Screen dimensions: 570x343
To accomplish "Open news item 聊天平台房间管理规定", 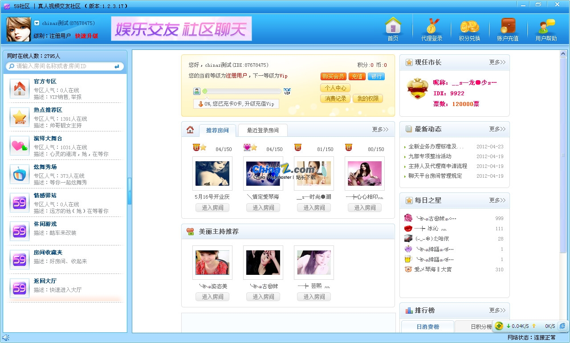I will click(x=435, y=176).
